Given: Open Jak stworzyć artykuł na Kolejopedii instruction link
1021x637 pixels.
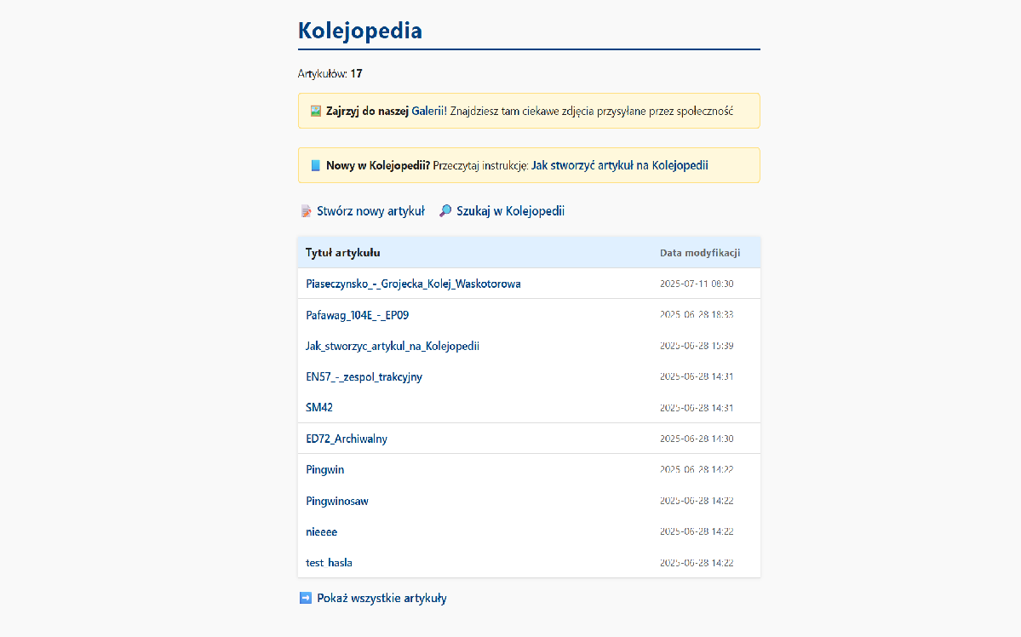Looking at the screenshot, I should tap(620, 165).
